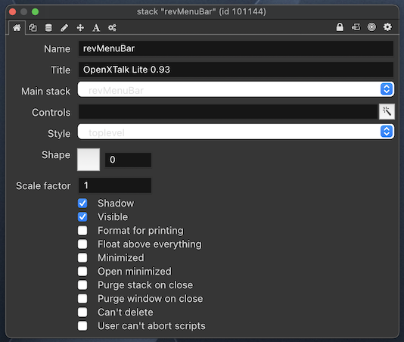Click into the Controls field
404x342 pixels.
click(x=228, y=111)
